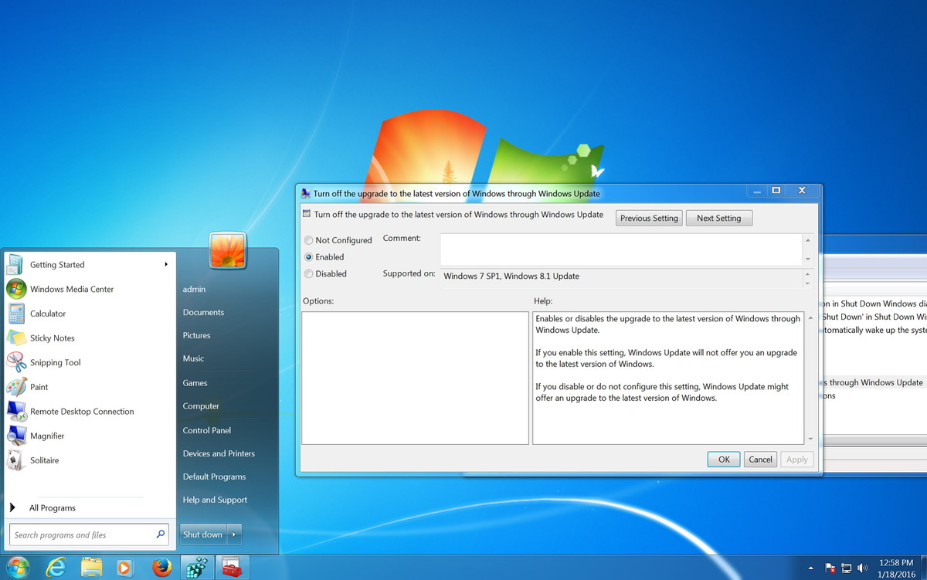Click the policy setting icon beside heading
Viewport: 927px width, 580px height.
[x=307, y=214]
